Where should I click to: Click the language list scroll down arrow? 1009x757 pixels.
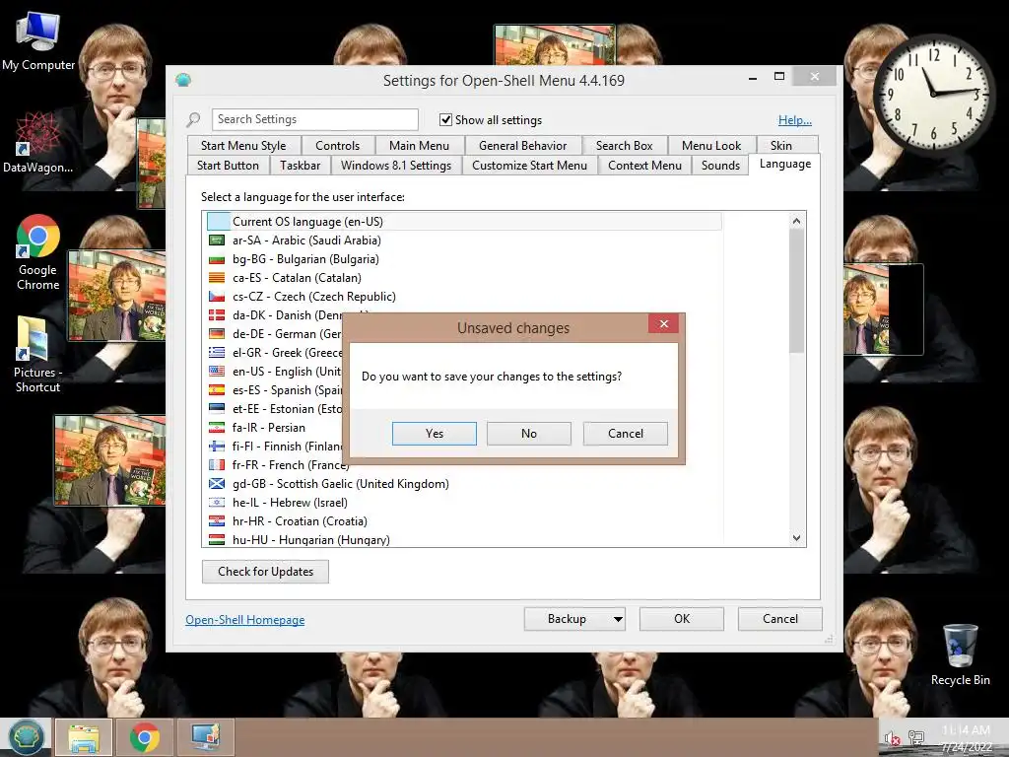[x=796, y=537]
